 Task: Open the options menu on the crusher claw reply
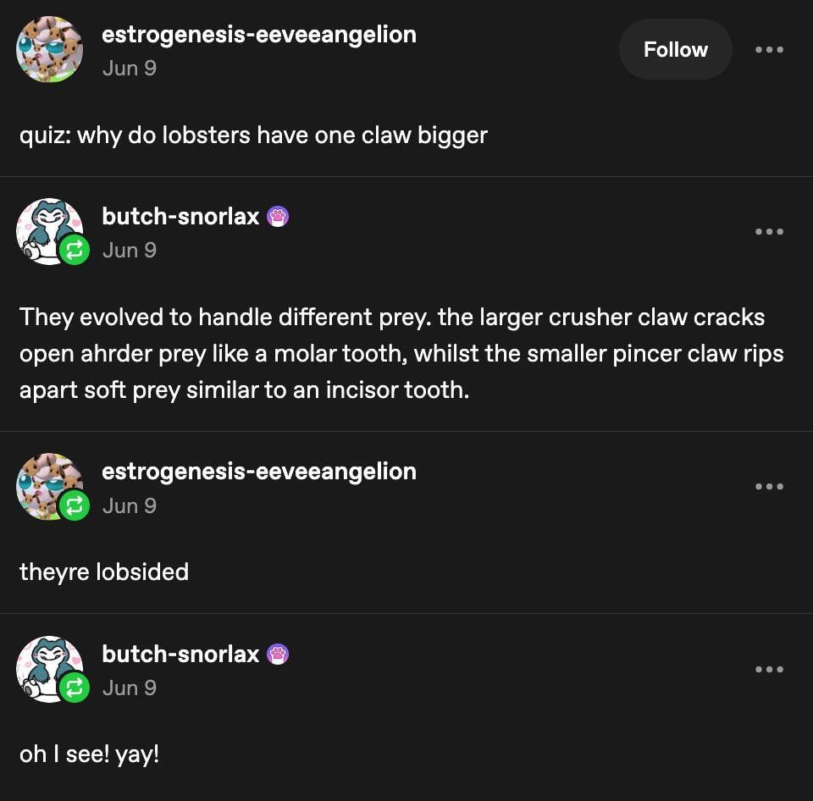[x=769, y=232]
